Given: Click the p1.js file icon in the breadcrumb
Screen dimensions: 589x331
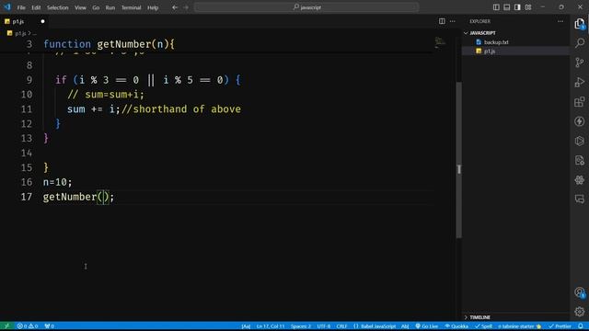Looking at the screenshot, I should pyautogui.click(x=10, y=33).
